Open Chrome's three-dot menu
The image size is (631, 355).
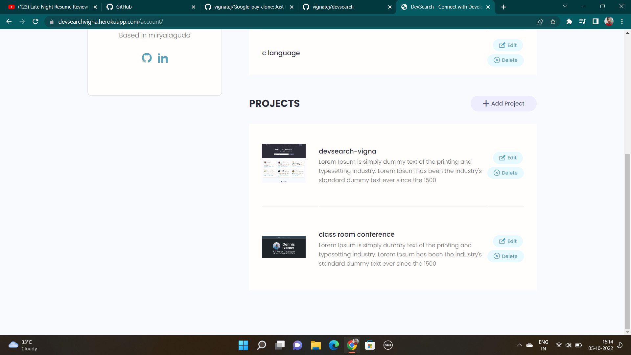pos(622,21)
